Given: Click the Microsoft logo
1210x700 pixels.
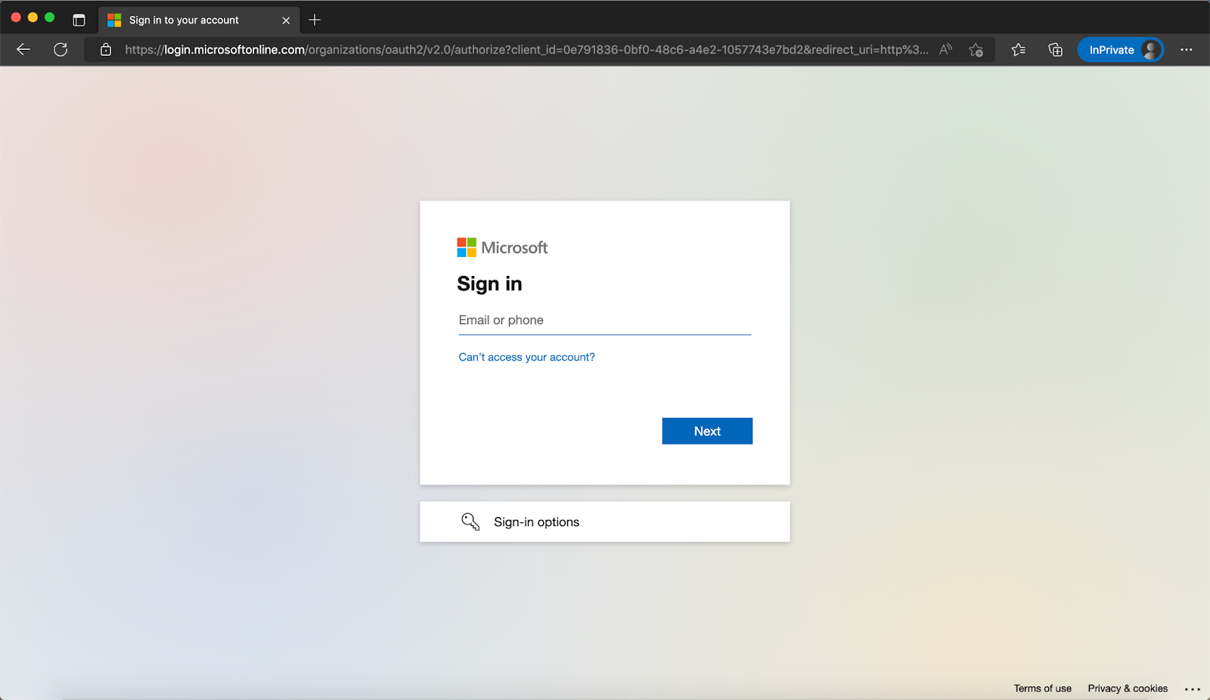Looking at the screenshot, I should point(502,247).
